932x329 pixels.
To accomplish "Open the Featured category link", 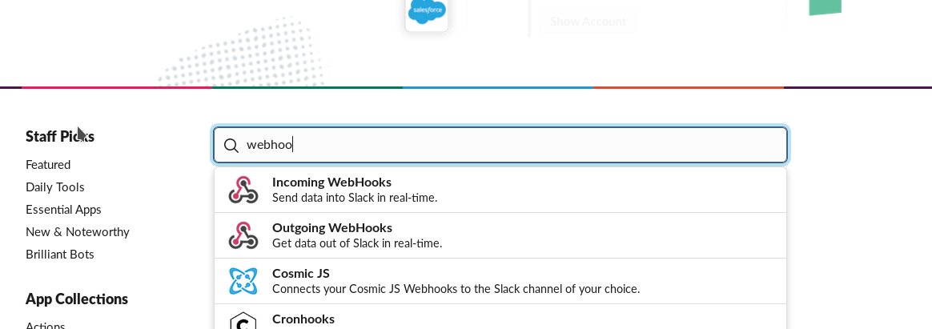I will 48,164.
